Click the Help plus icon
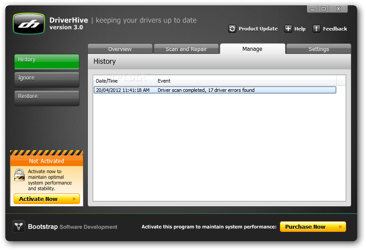 [288, 29]
